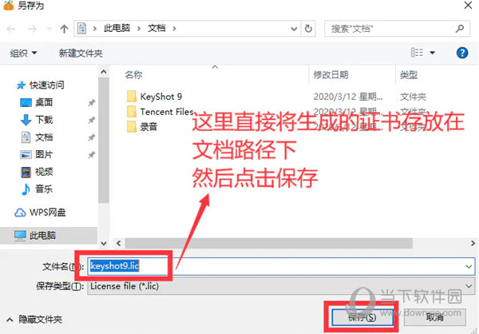Open Help with the question mark icon

[462, 53]
